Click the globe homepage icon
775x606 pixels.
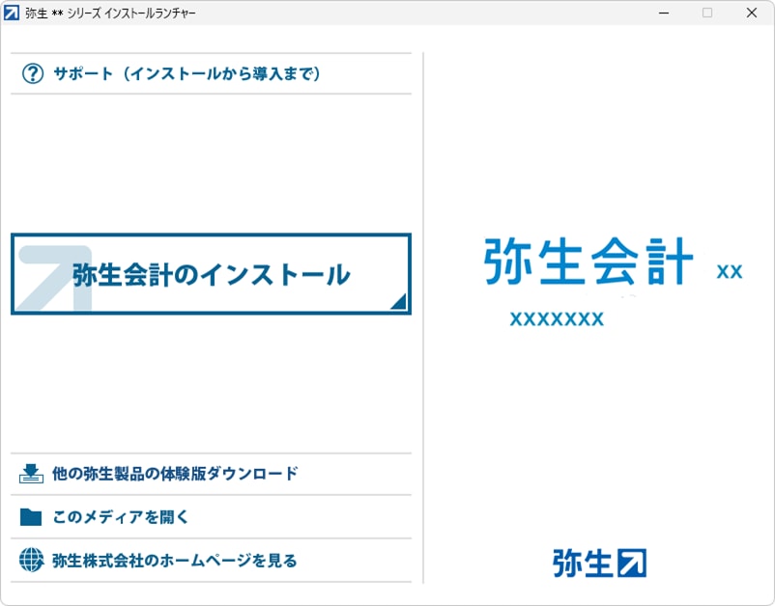point(32,560)
